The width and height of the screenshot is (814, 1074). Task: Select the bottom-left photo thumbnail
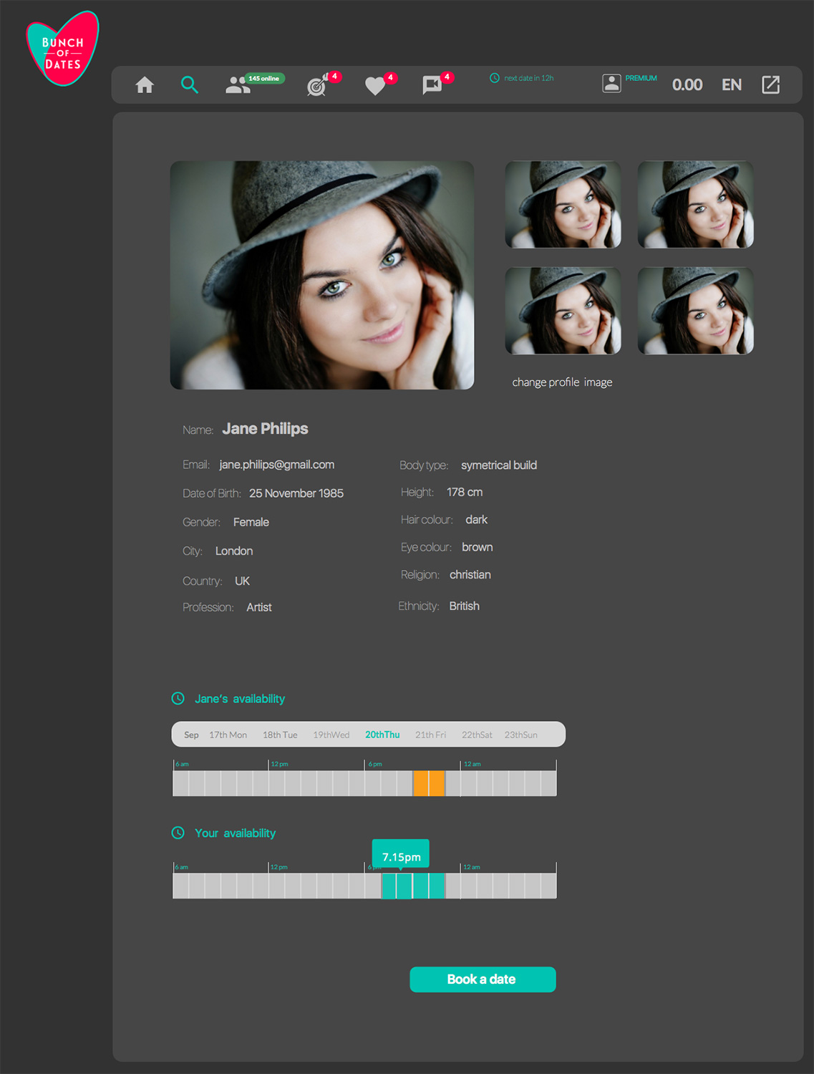pos(563,311)
